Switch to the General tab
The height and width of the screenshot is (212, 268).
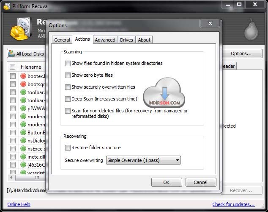click(x=62, y=40)
